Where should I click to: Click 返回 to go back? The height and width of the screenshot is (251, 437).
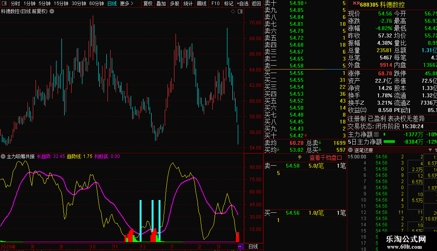pyautogui.click(x=256, y=3)
